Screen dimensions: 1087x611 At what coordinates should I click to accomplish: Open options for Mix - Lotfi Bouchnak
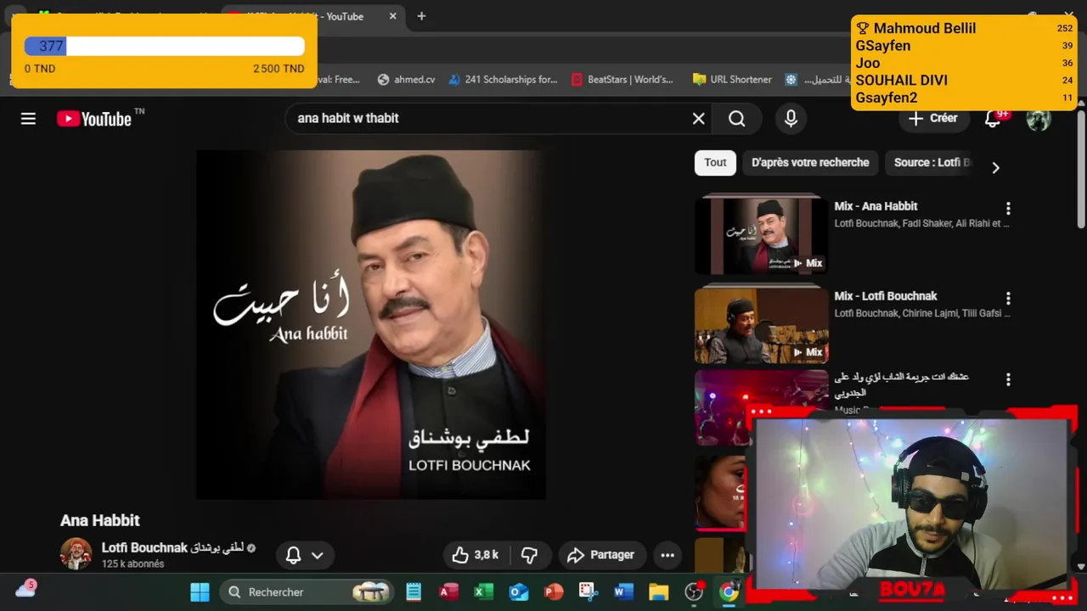[1008, 299]
